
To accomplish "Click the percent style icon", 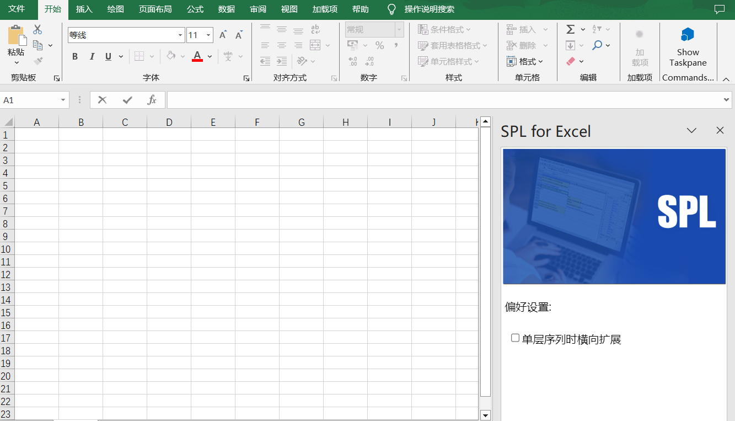I will pos(379,45).
